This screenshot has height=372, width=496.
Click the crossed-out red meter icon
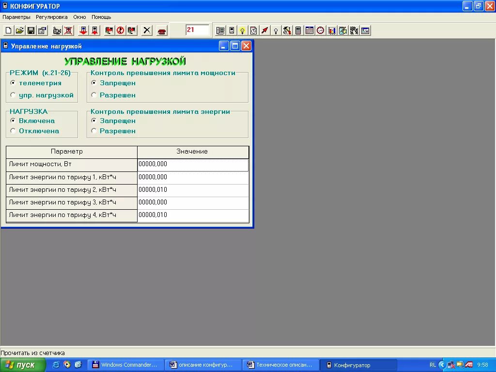click(68, 31)
